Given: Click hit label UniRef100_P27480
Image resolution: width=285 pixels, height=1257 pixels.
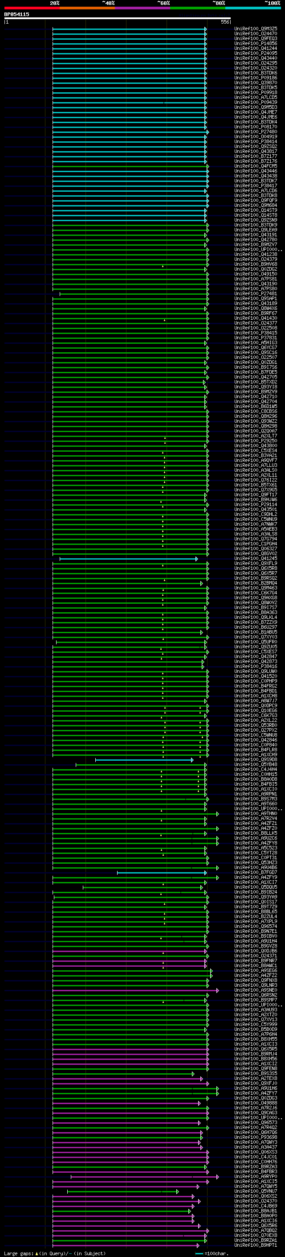Looking at the screenshot, I should [x=256, y=132].
